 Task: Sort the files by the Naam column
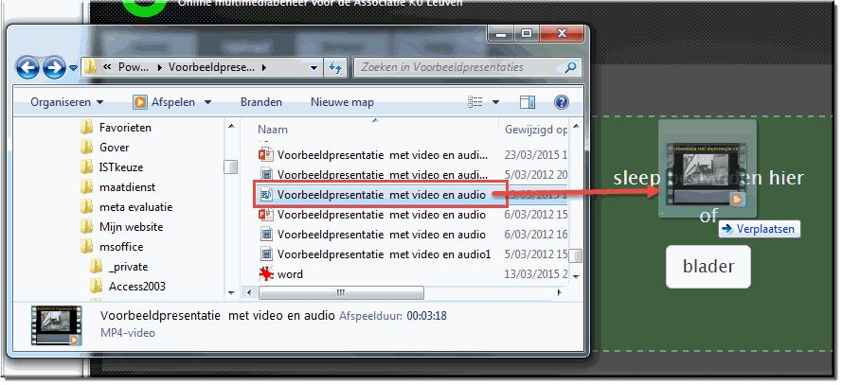point(273,130)
